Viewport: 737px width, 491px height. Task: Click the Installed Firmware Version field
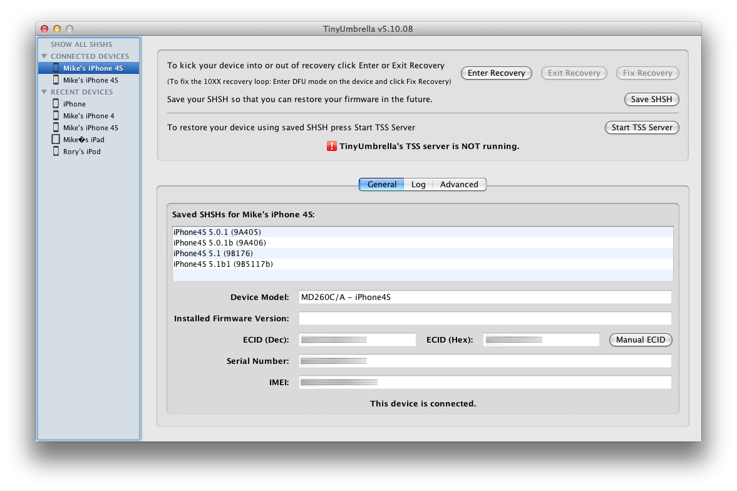[x=485, y=318]
